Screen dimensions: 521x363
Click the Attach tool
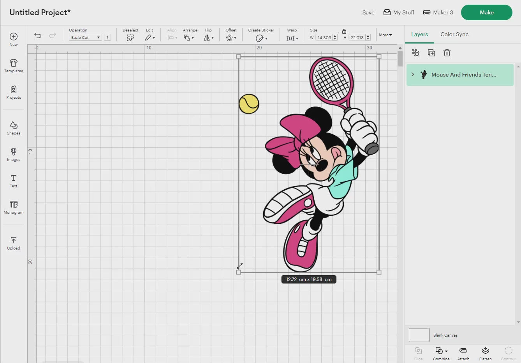[x=463, y=353]
